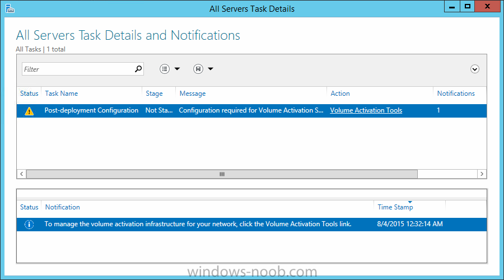Sort tasks by Stage column
Screen dimensions: 504x280
coord(155,94)
